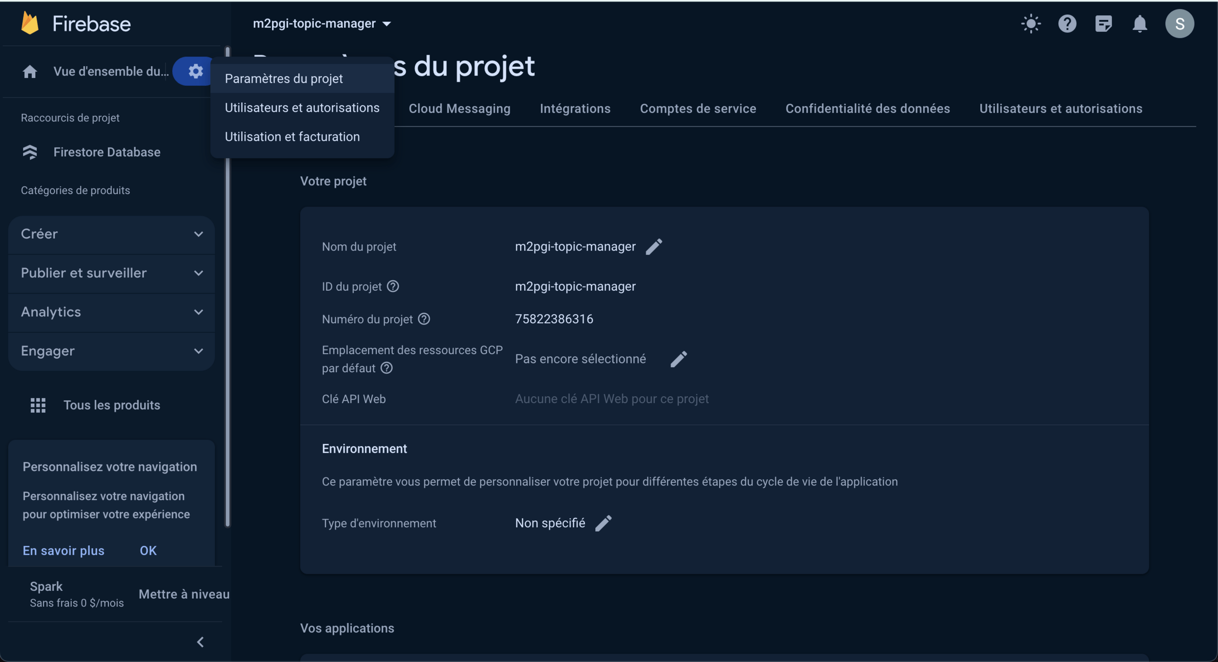Open Firestore Database shortcut
The height and width of the screenshot is (662, 1218).
(106, 152)
